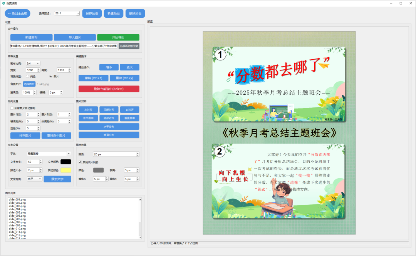Click the 宽度 width input field
Viewport: 416px width, 256px height.
pyautogui.click(x=30, y=70)
